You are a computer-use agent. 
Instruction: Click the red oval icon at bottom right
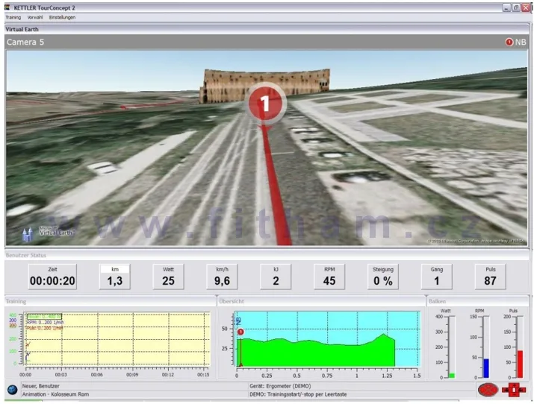[x=488, y=389]
